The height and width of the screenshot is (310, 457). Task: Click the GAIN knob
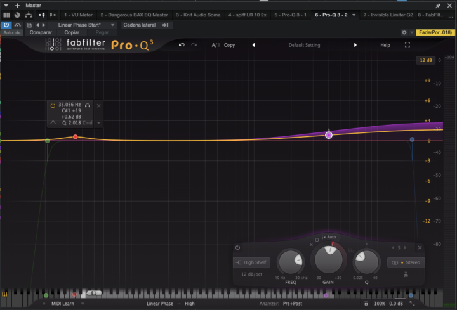click(x=329, y=260)
